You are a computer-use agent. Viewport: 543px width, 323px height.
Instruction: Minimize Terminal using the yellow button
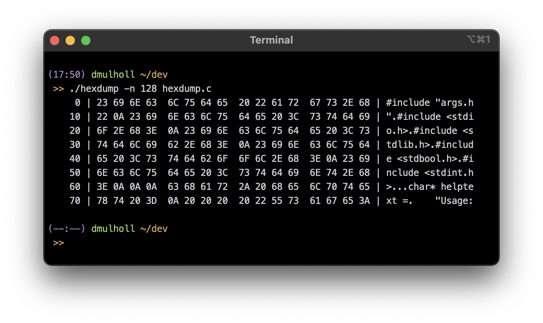pyautogui.click(x=70, y=40)
